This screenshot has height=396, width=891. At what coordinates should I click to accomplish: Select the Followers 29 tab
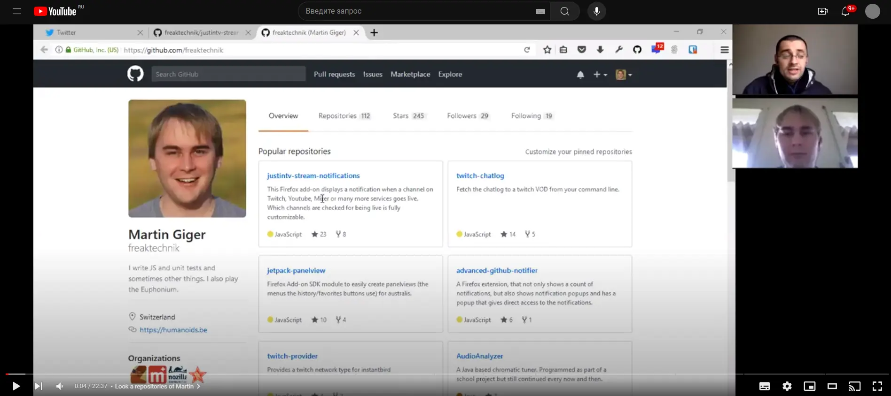(x=468, y=116)
